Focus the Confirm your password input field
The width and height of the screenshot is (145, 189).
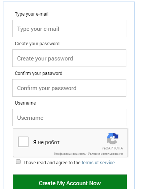pos(69,88)
